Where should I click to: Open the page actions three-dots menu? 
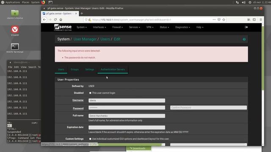[x=214, y=20]
